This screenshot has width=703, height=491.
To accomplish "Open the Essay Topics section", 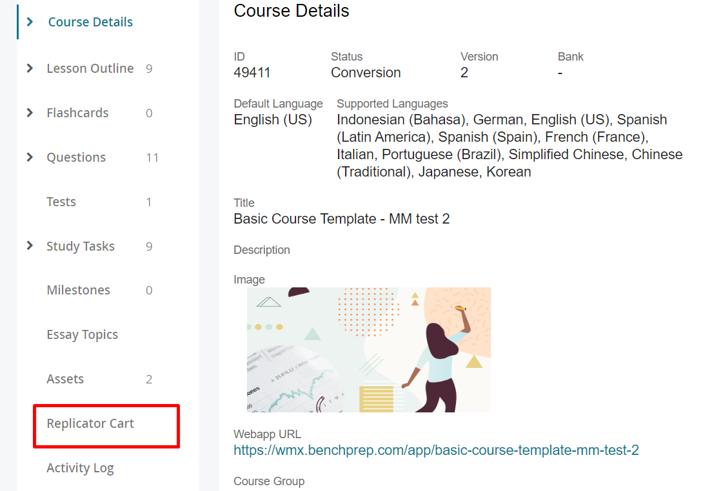I will pyautogui.click(x=82, y=334).
